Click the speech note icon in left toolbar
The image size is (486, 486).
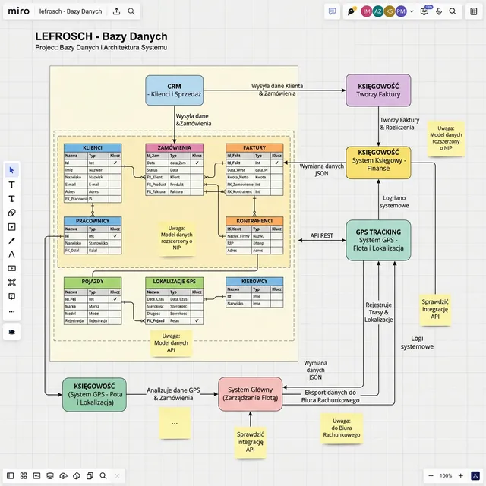point(12,296)
